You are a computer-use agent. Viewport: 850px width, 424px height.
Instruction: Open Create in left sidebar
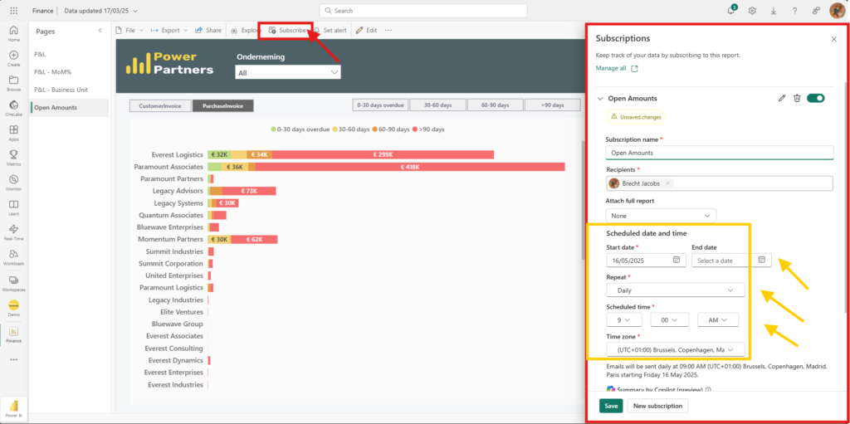[x=13, y=58]
